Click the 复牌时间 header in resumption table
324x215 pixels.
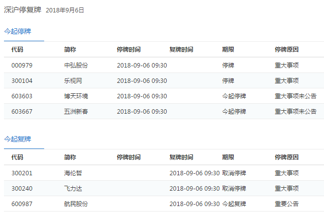pos(181,157)
